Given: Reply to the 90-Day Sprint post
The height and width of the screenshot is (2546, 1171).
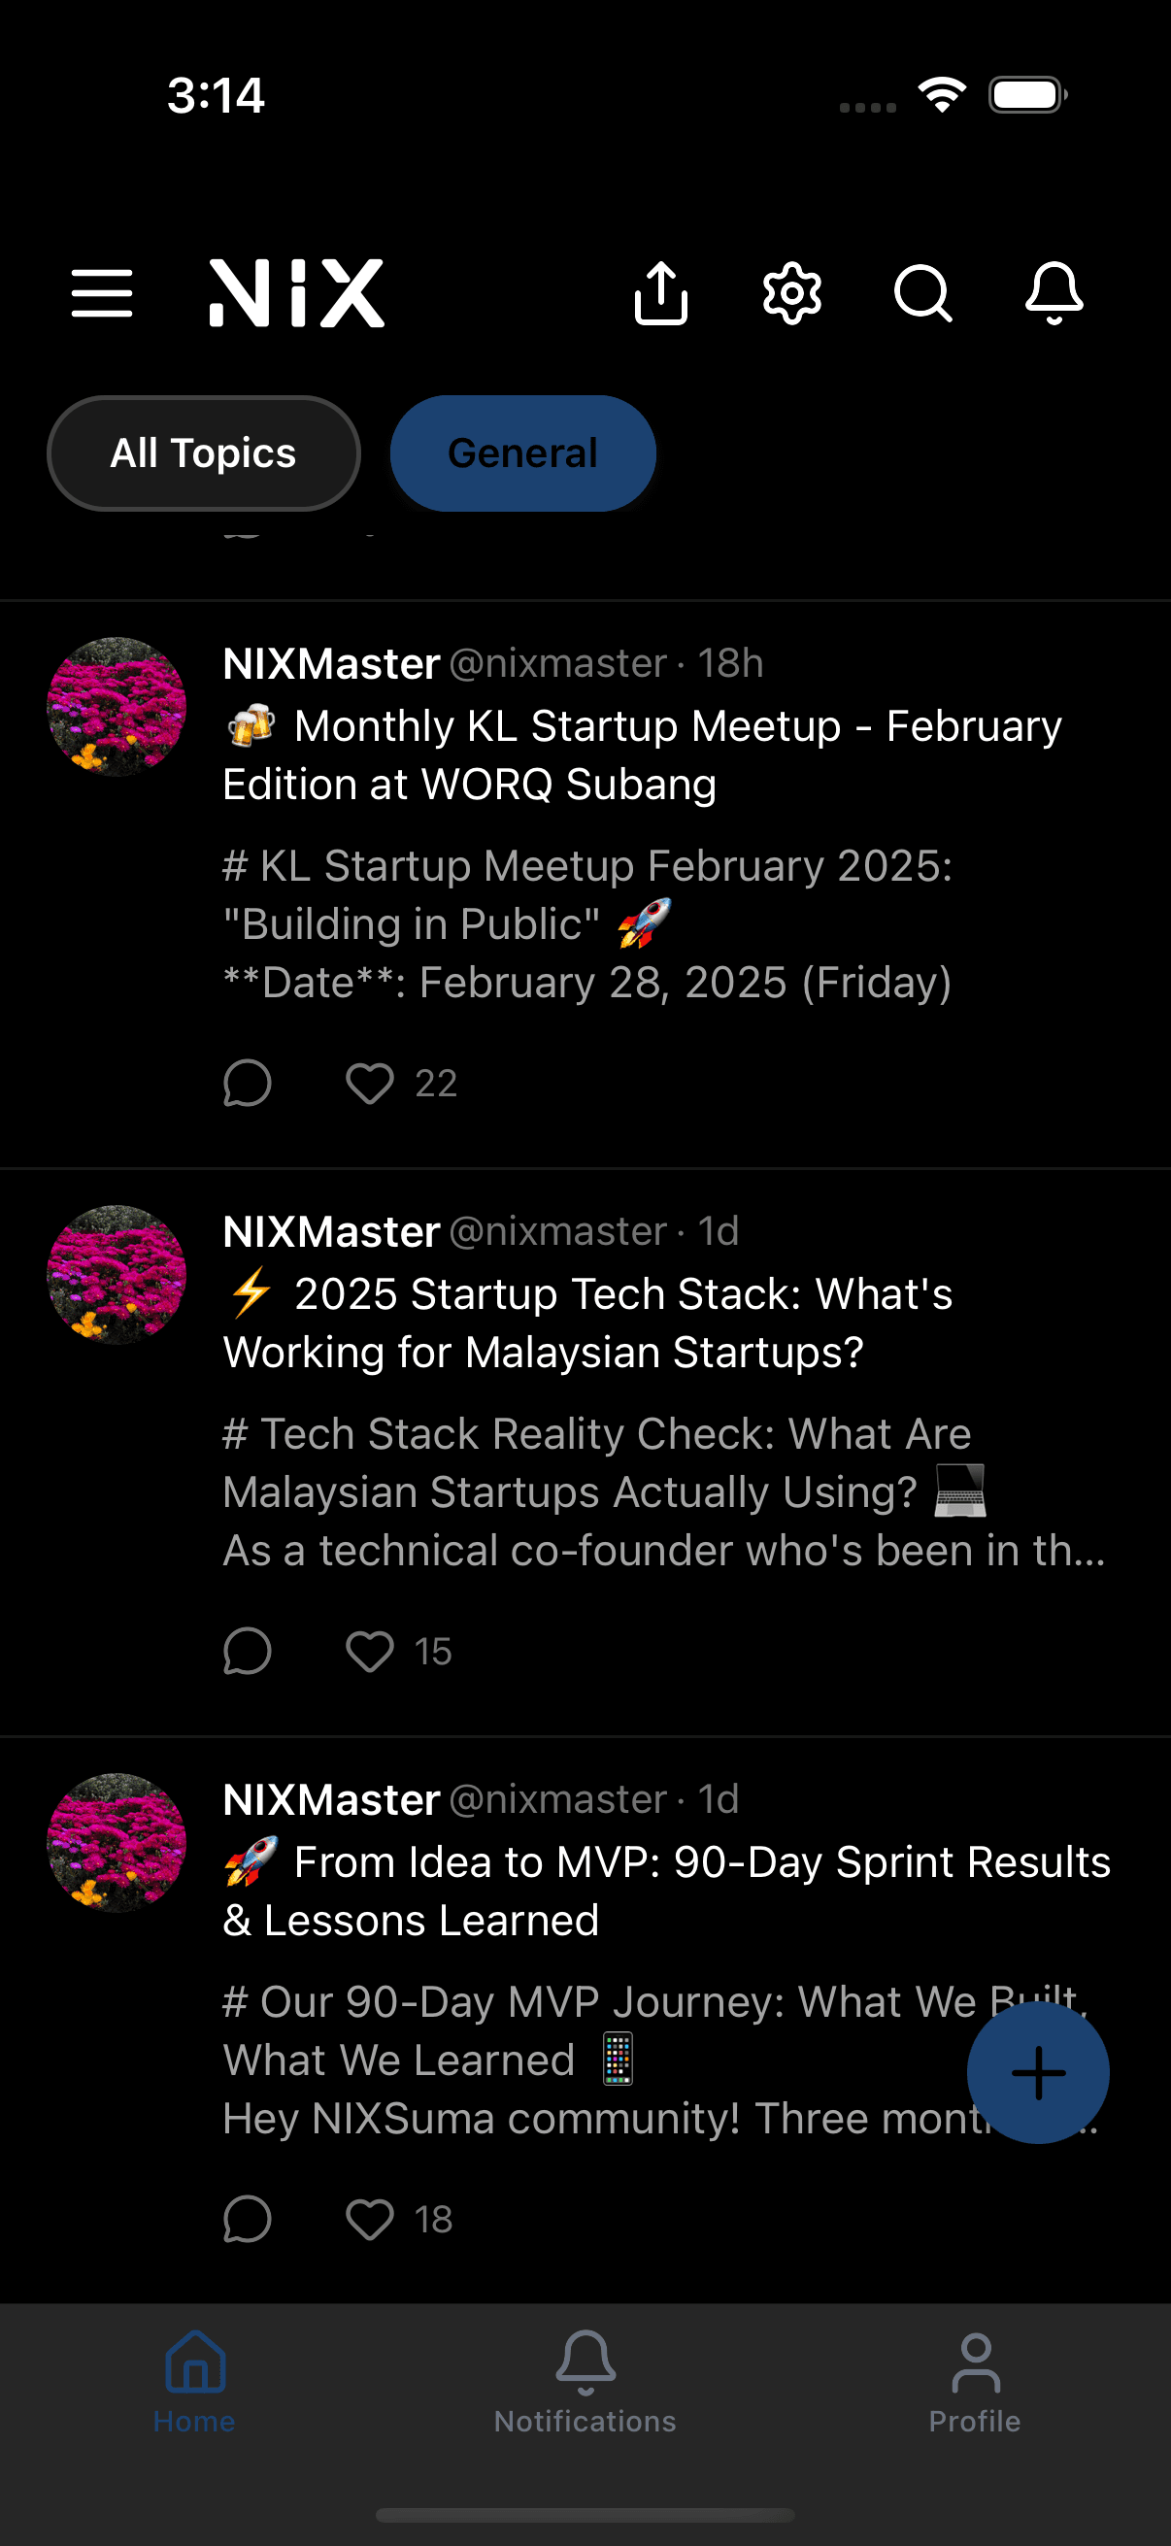Looking at the screenshot, I should [x=247, y=2218].
